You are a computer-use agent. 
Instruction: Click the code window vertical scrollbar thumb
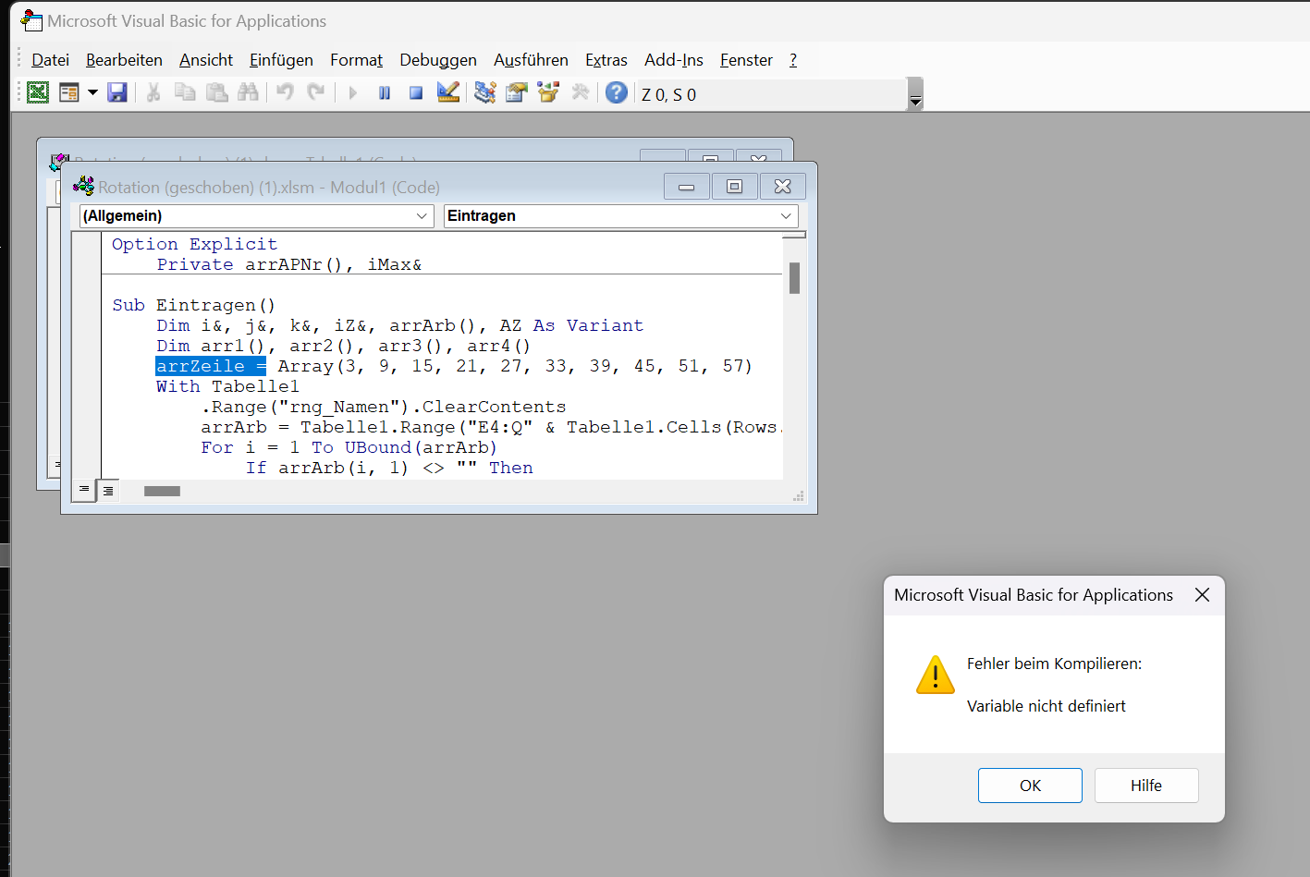click(x=794, y=278)
